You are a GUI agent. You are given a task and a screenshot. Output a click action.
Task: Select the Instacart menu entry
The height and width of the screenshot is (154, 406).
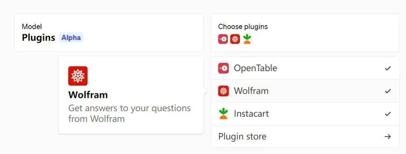click(x=305, y=114)
